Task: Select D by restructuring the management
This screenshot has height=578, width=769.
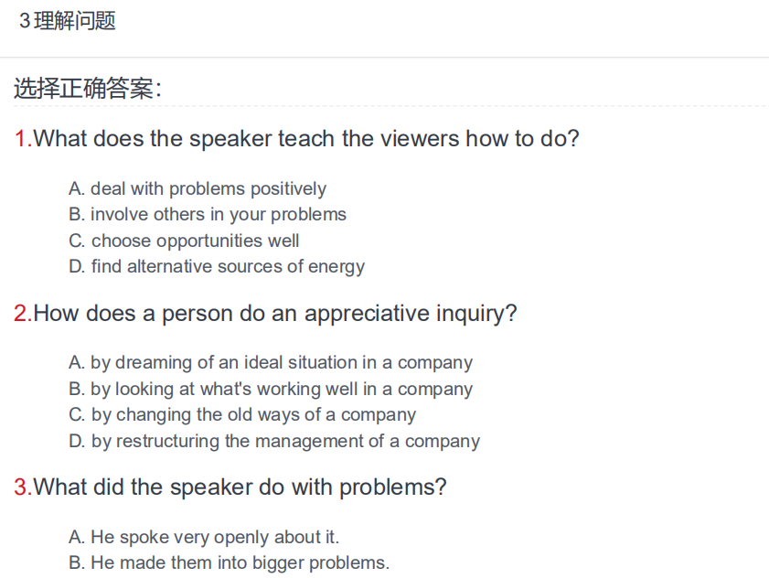Action: 274,441
